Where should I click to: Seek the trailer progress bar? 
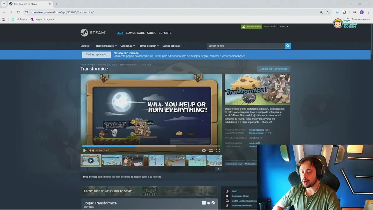(151, 146)
